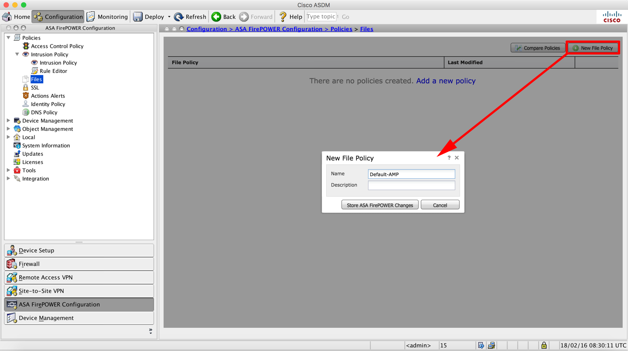Open the Device Setup section

[79, 250]
